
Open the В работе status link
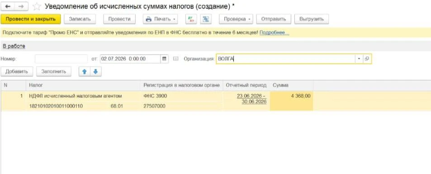pyautogui.click(x=14, y=46)
